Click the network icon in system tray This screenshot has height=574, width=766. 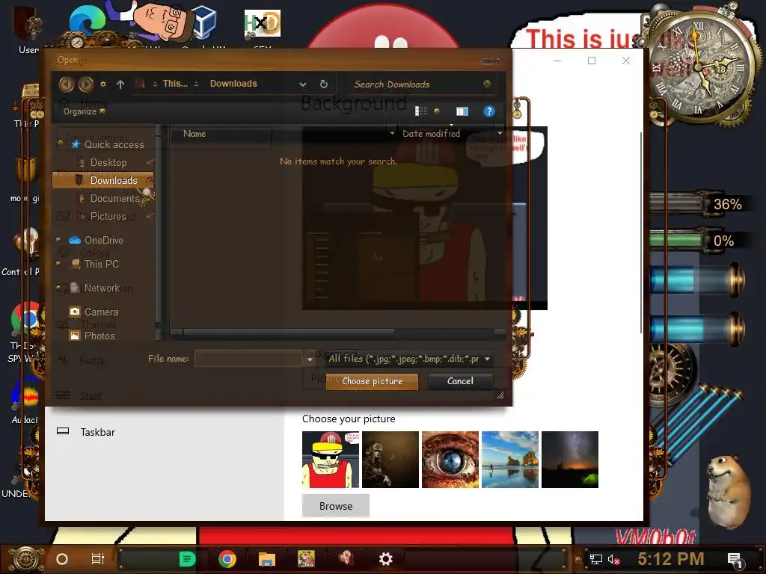[596, 559]
